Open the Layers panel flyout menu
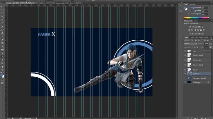The height and width of the screenshot is (119, 213). point(211,37)
